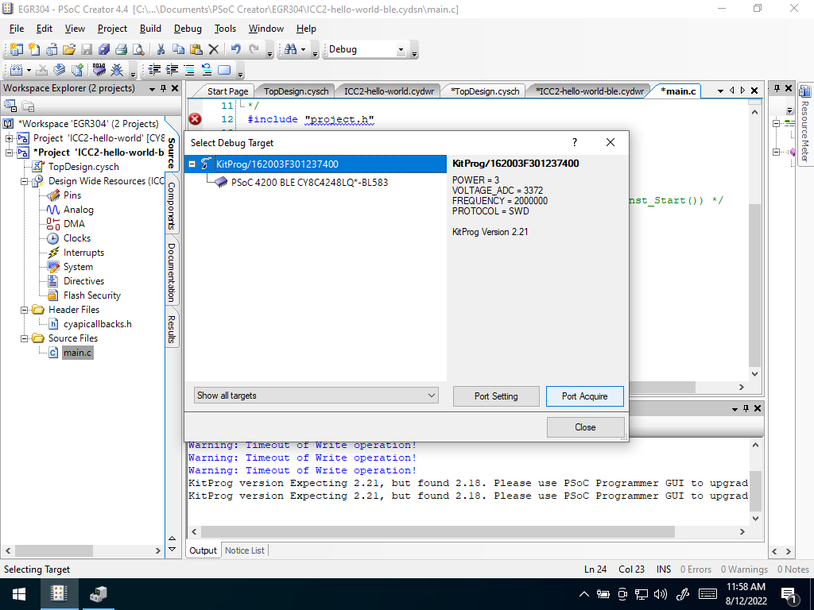The height and width of the screenshot is (610, 814).
Task: Open the File menu
Action: (17, 29)
